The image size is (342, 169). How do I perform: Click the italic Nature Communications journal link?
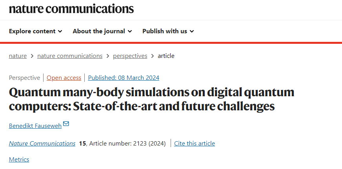pyautogui.click(x=42, y=144)
